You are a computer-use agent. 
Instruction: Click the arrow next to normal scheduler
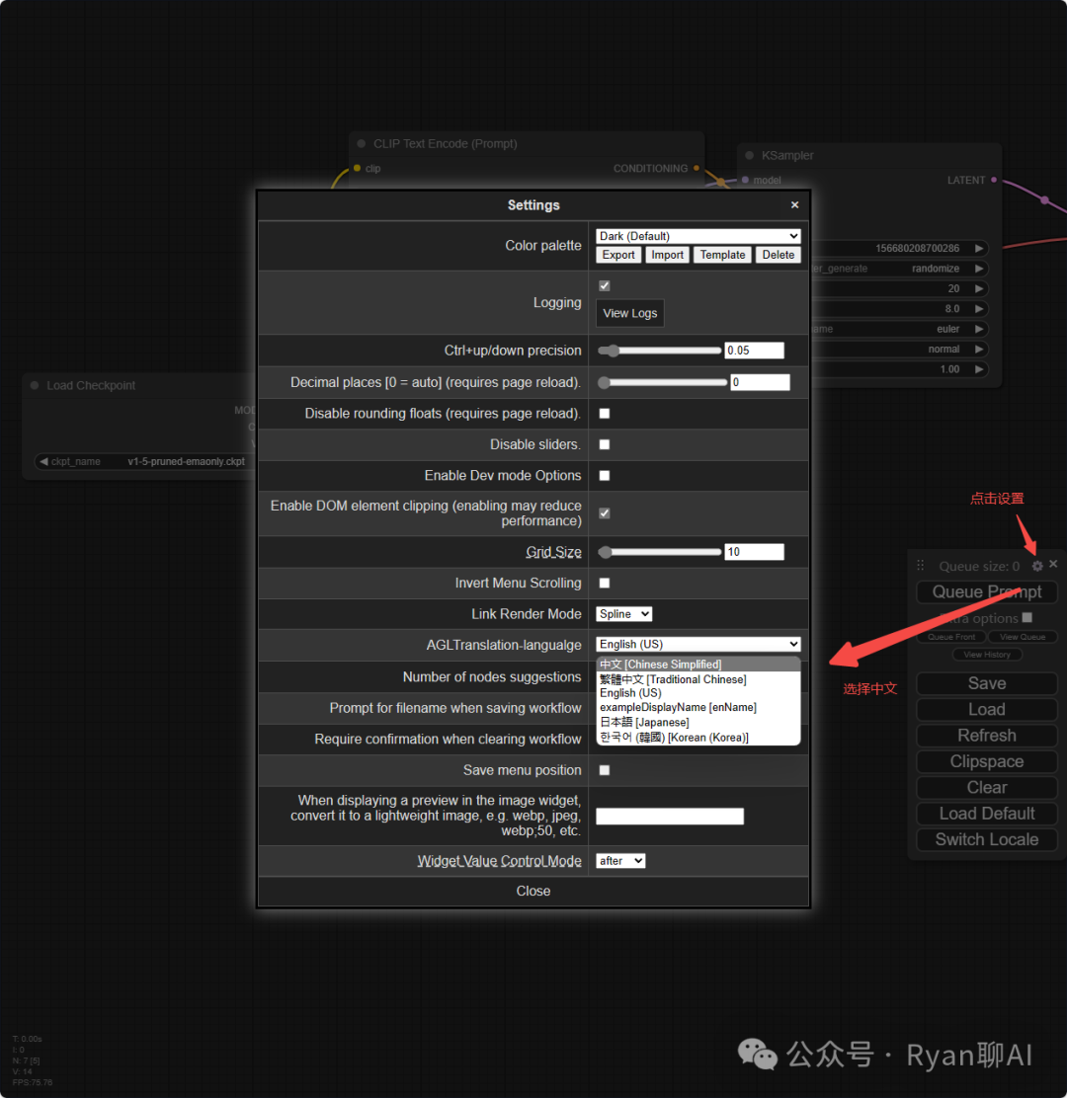[979, 349]
